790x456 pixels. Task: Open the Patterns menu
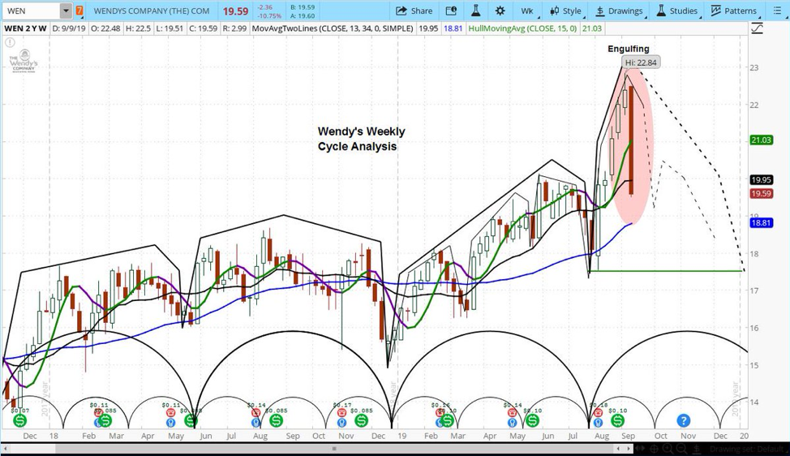735,11
